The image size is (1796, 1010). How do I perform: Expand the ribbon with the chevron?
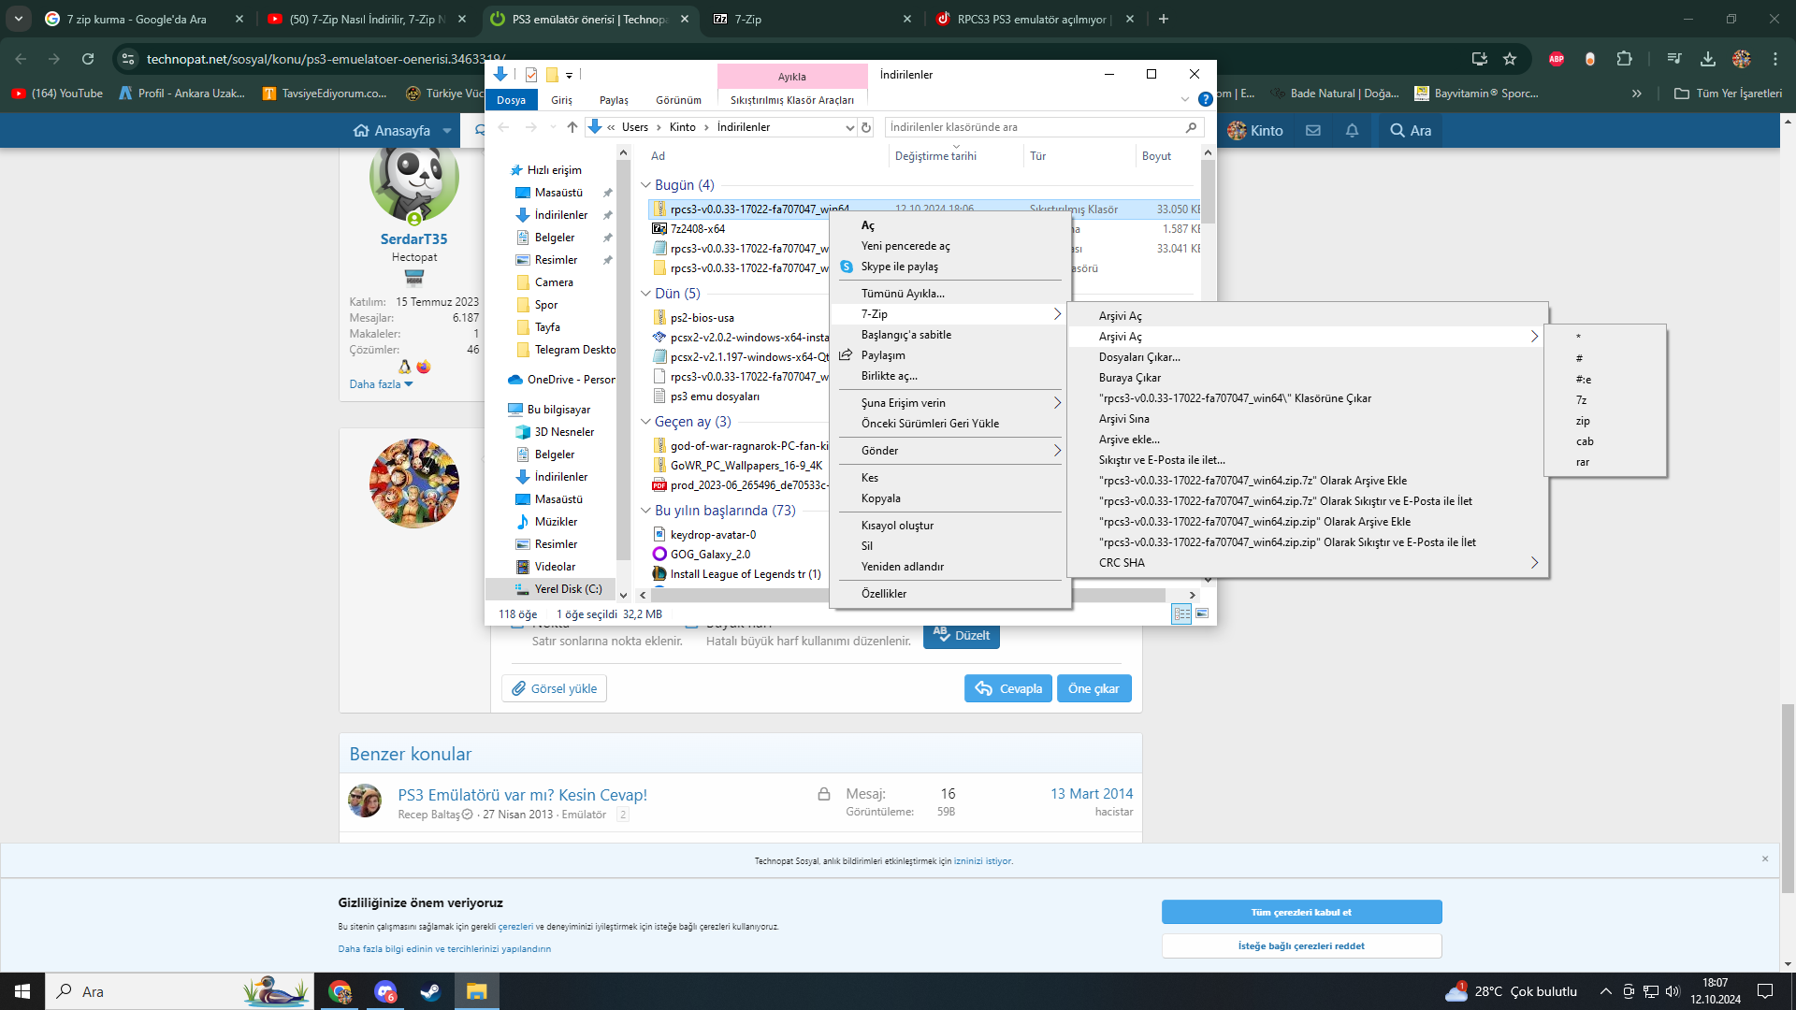pyautogui.click(x=1185, y=99)
